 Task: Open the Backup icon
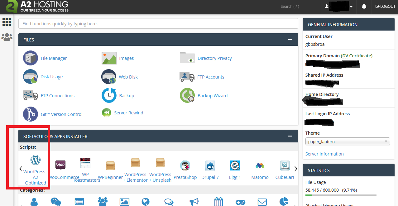109,95
